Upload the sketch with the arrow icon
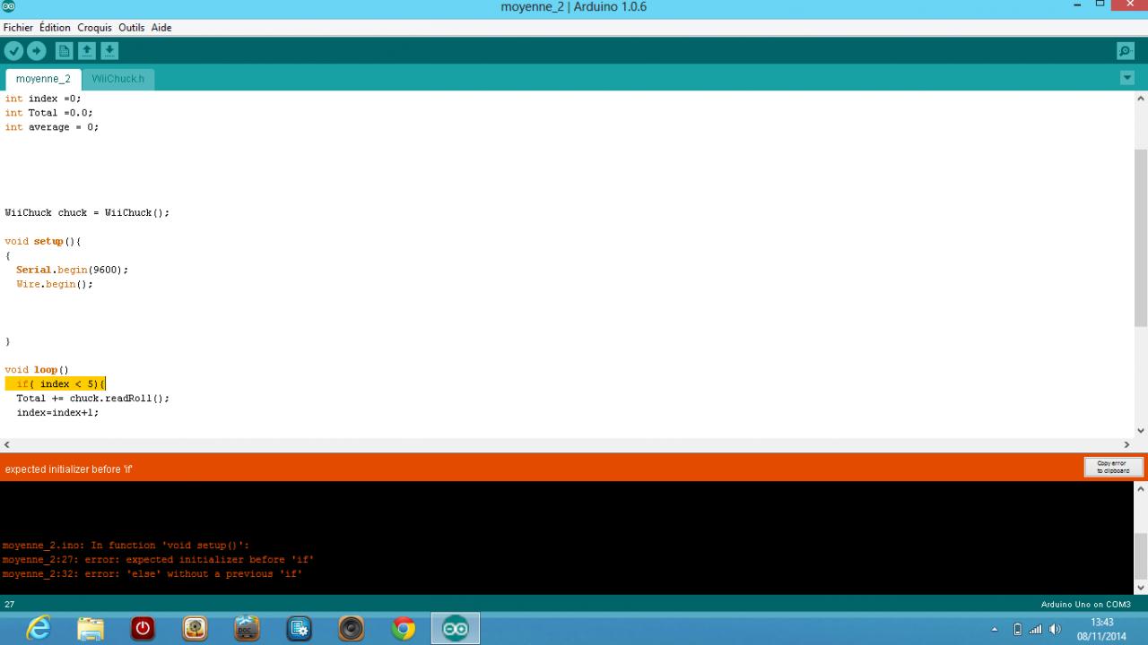Viewport: 1148px width, 645px height. click(37, 51)
